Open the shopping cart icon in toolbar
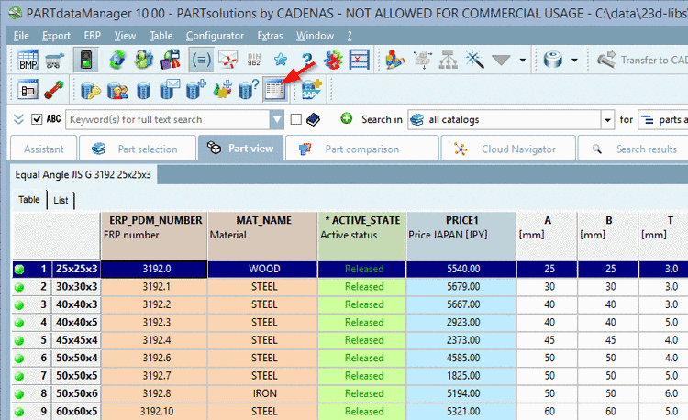This screenshot has height=420, width=688. point(54,60)
